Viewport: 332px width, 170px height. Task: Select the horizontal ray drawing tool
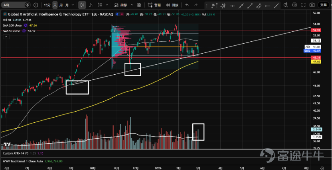pyautogui.click(x=267, y=6)
